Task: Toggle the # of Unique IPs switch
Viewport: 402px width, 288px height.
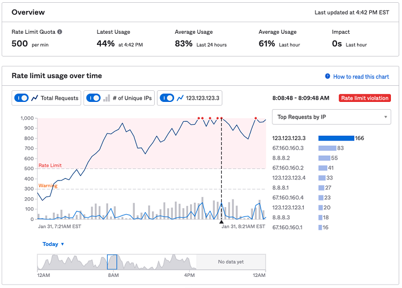Action: point(93,98)
